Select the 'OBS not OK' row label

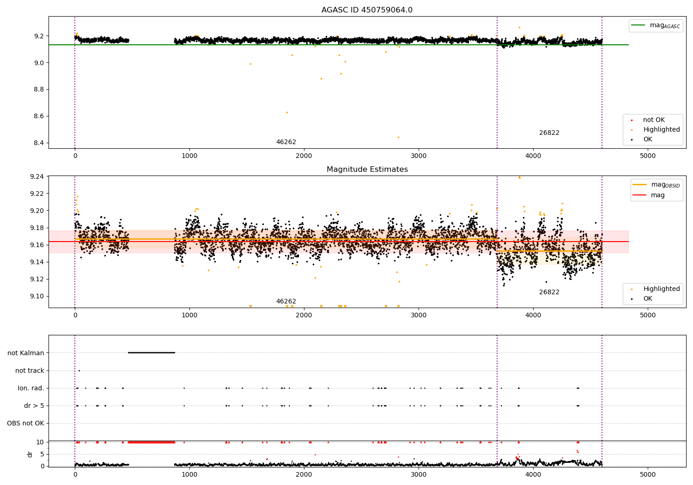click(x=25, y=423)
